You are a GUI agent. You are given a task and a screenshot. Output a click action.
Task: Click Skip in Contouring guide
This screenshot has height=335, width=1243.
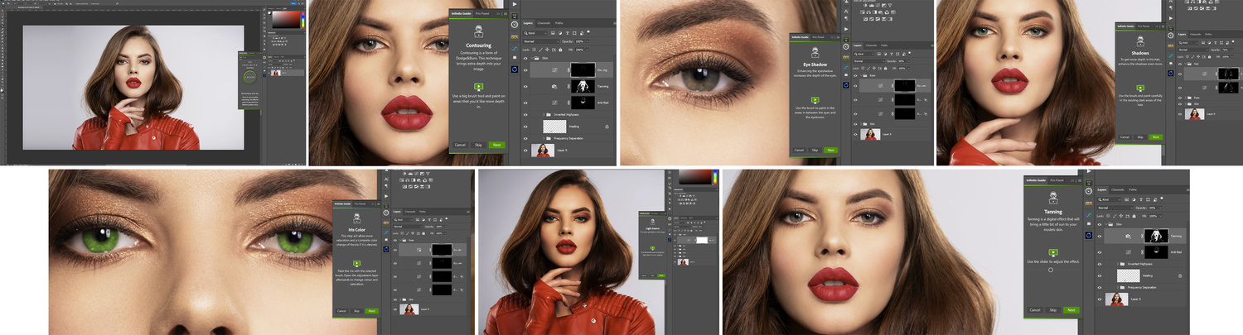[x=478, y=145]
